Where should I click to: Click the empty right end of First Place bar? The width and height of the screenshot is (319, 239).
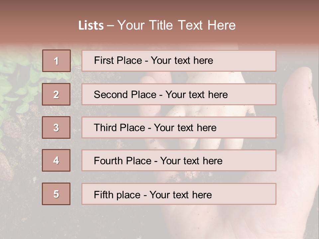(x=253, y=61)
